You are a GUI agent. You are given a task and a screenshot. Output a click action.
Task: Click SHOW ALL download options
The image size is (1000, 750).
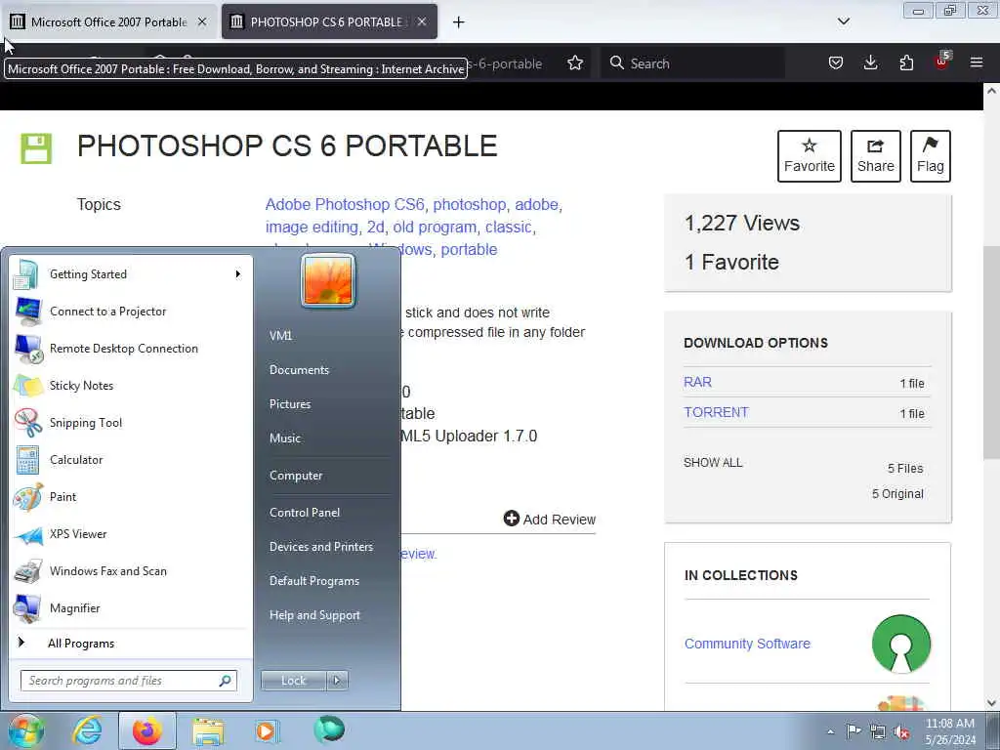[712, 462]
